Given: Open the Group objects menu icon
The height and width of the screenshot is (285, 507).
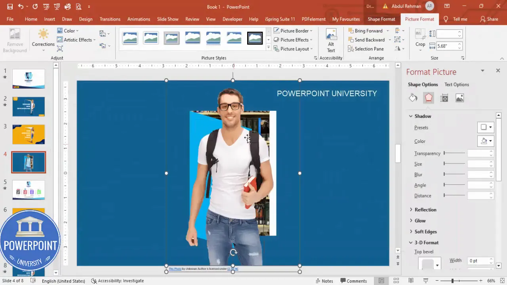Looking at the screenshot, I should pyautogui.click(x=397, y=40).
